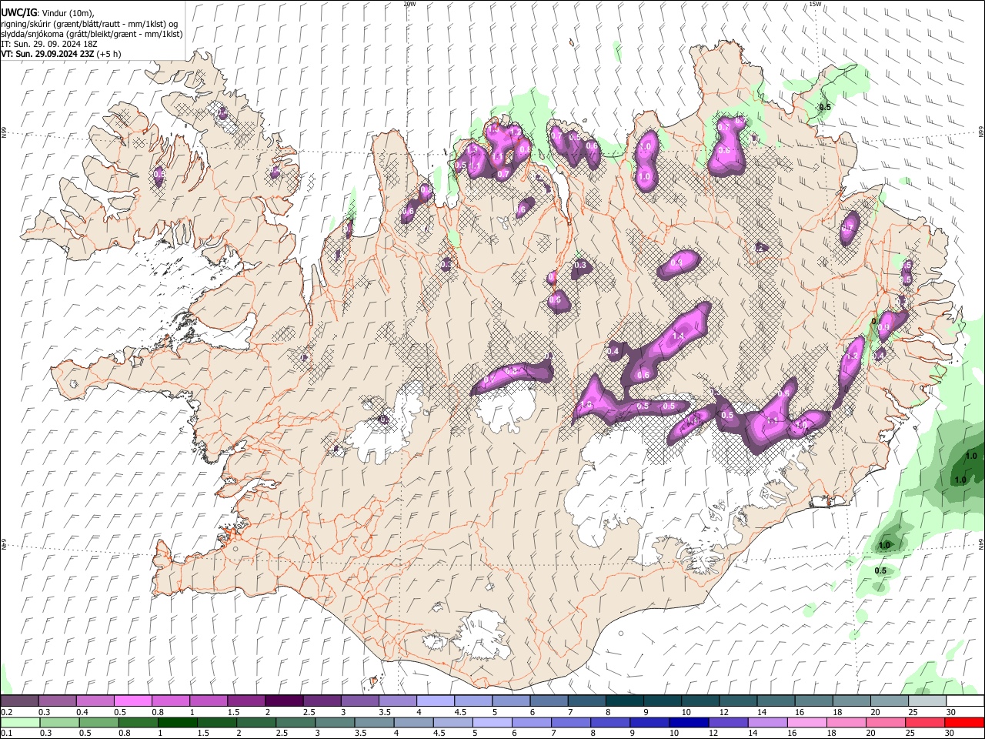The height and width of the screenshot is (739, 985).
Task: Click the 20W longitude label at the top
Action: pyautogui.click(x=409, y=4)
